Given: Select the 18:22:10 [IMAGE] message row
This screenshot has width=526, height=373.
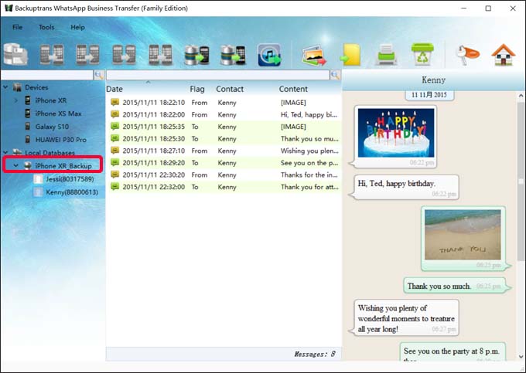Looking at the screenshot, I should 224,103.
